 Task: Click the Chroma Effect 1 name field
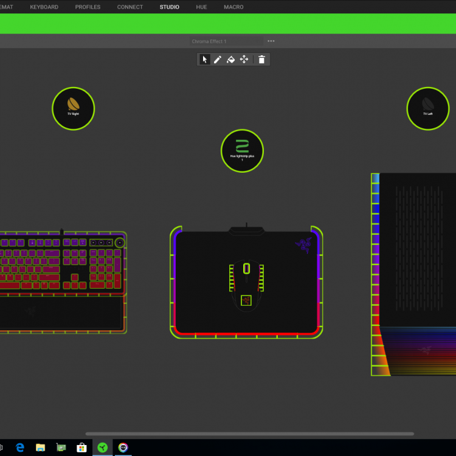tap(226, 41)
